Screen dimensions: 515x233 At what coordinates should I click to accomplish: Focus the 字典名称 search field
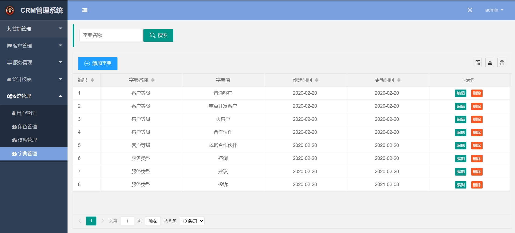(110, 35)
